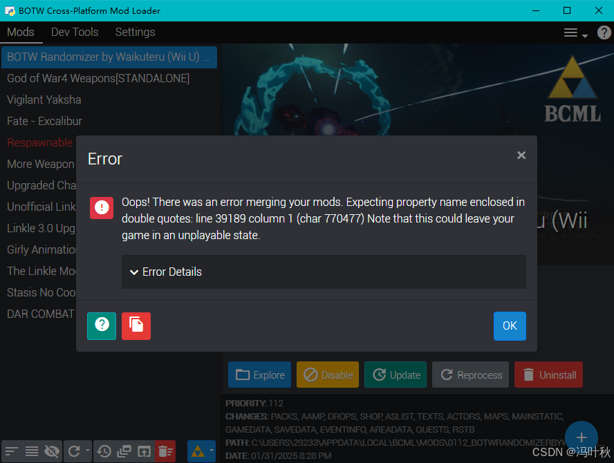This screenshot has width=614, height=463.
Task: Select Fate - Excalibur mod
Action: coord(109,122)
